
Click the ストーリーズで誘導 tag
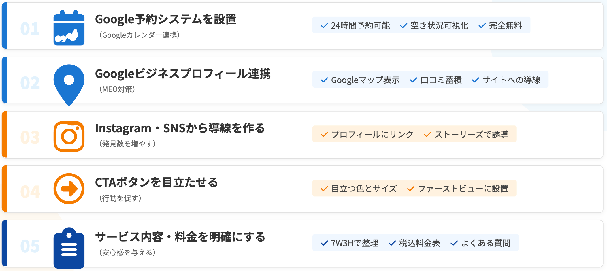[x=471, y=135]
